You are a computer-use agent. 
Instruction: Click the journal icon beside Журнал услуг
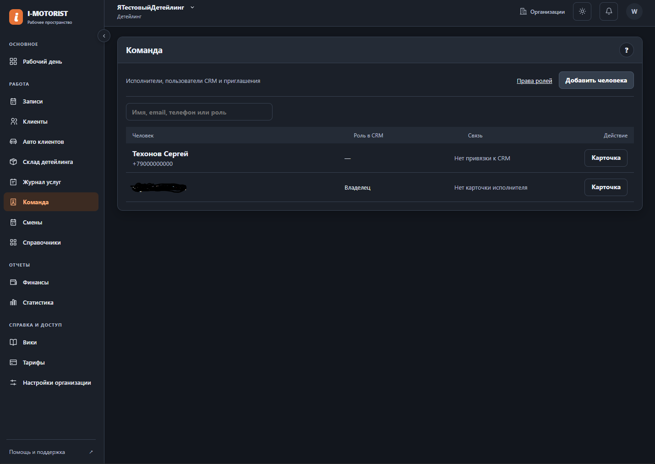(13, 182)
